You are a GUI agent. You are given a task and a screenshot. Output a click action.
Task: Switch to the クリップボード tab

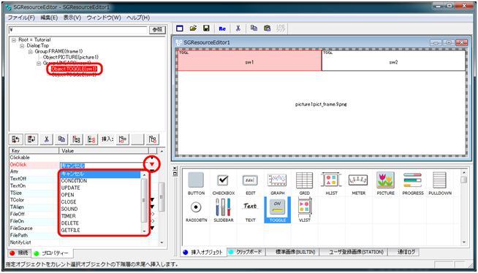tap(246, 252)
